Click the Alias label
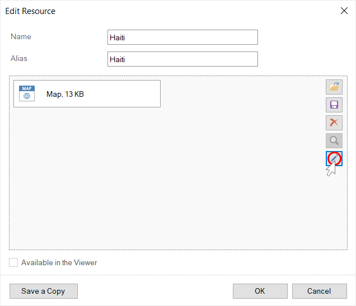Viewport: 356px width, 306px height. click(19, 58)
